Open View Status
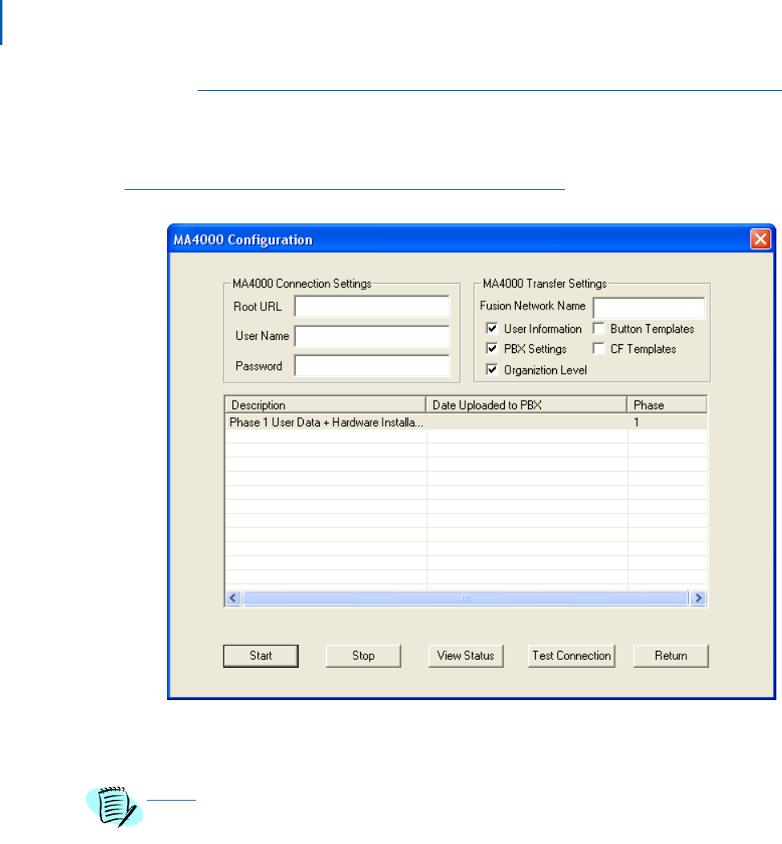 tap(465, 656)
